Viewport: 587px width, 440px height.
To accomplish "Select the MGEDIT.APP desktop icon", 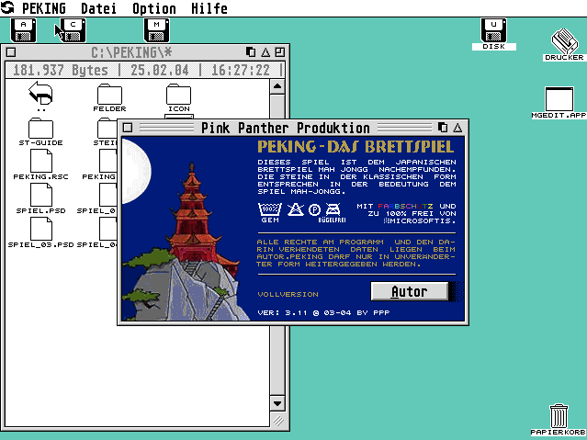I will click(559, 100).
